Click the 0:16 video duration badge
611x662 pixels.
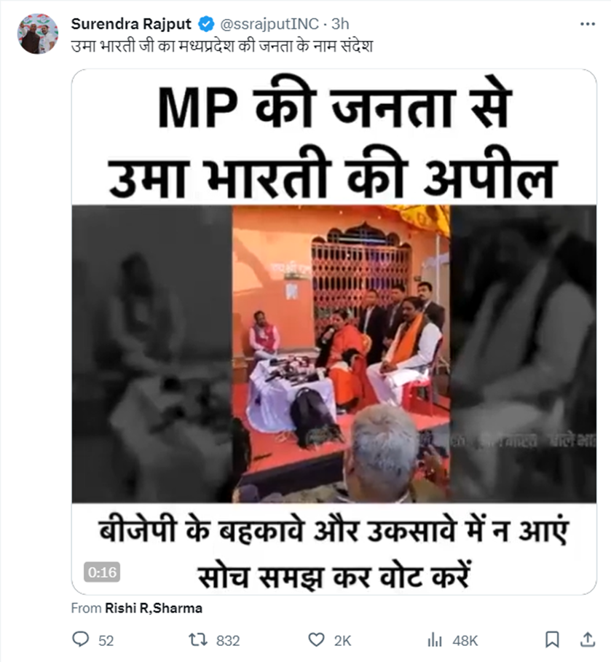tap(102, 572)
